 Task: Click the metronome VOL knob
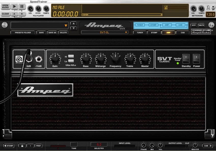click(193, 9)
